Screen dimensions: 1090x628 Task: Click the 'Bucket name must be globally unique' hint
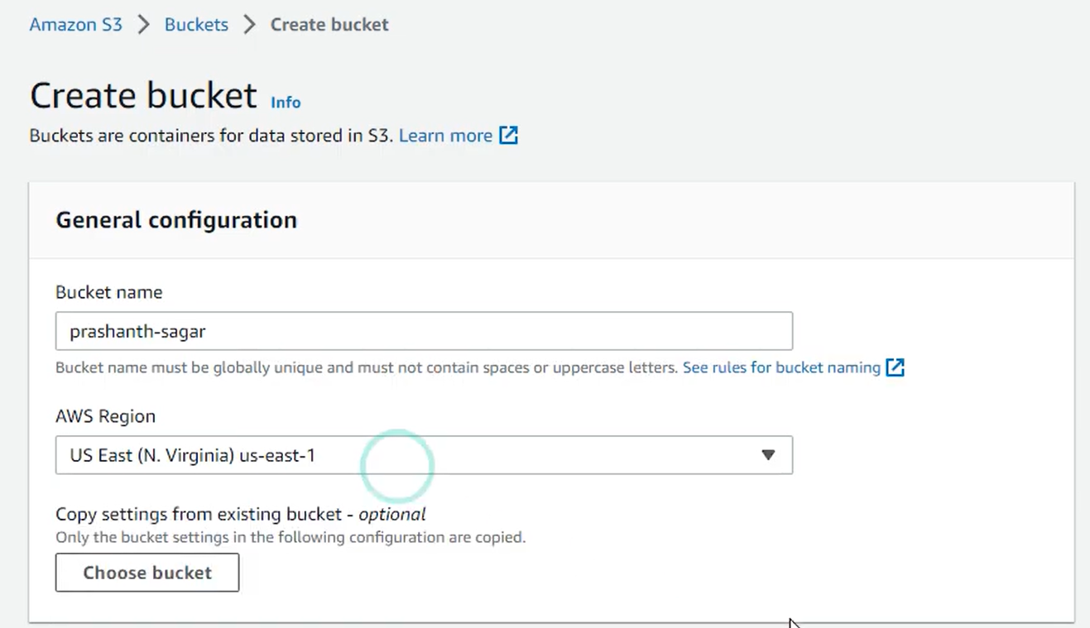tap(367, 367)
